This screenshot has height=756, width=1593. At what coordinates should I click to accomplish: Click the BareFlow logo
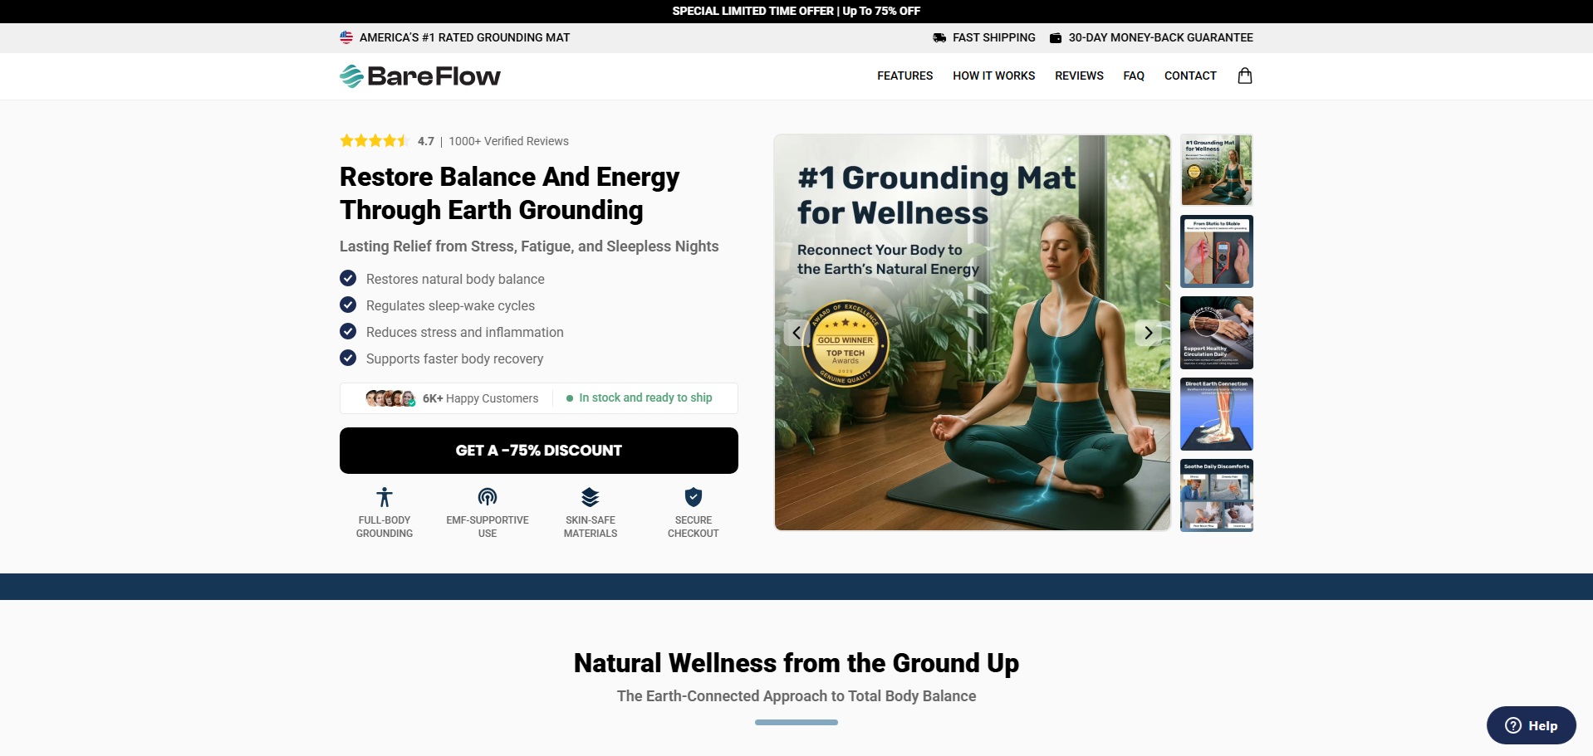coord(420,76)
